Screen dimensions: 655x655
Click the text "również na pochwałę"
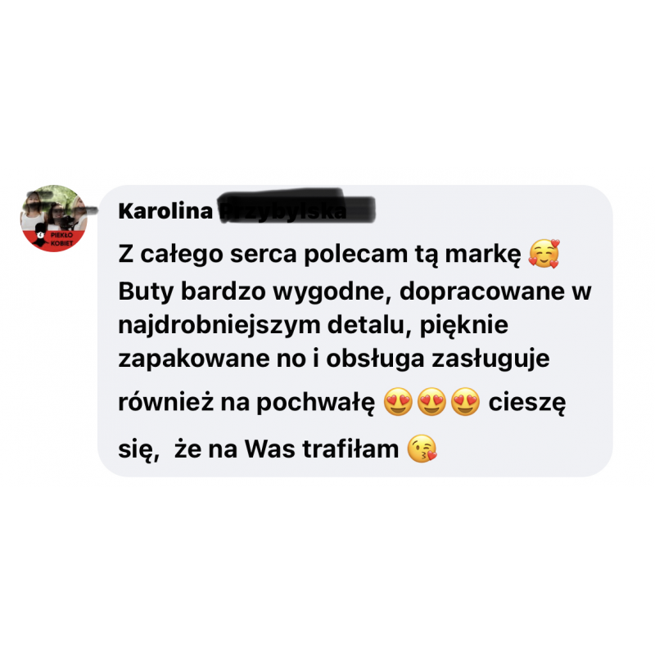point(246,403)
